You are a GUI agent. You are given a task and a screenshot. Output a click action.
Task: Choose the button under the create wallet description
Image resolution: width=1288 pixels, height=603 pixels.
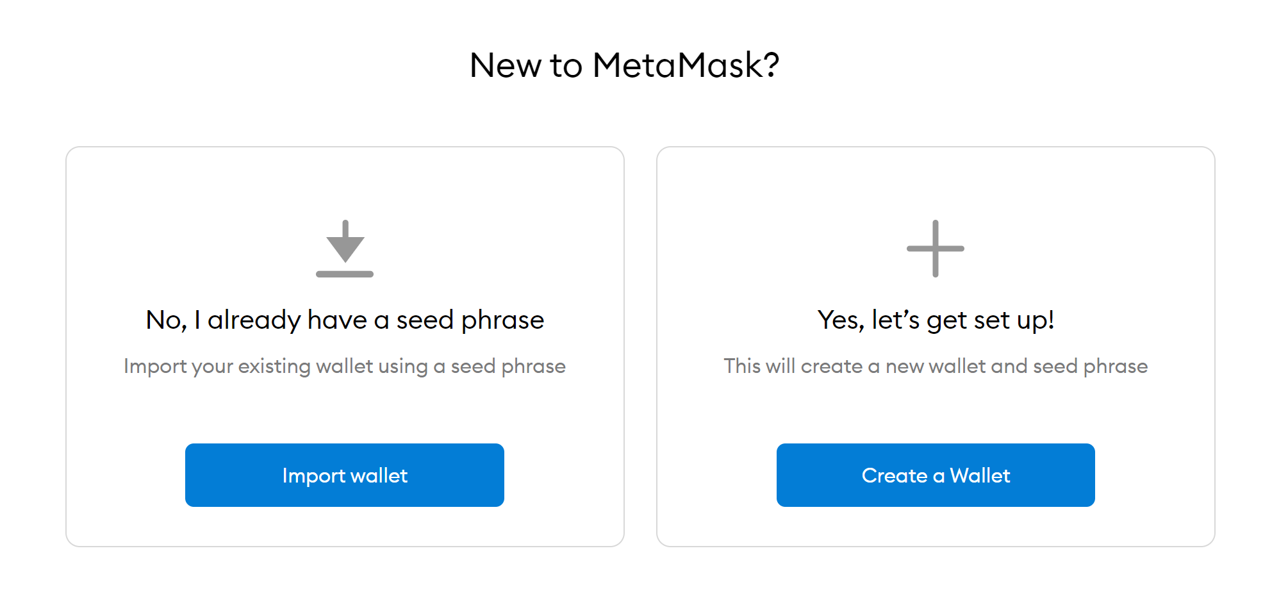[936, 475]
